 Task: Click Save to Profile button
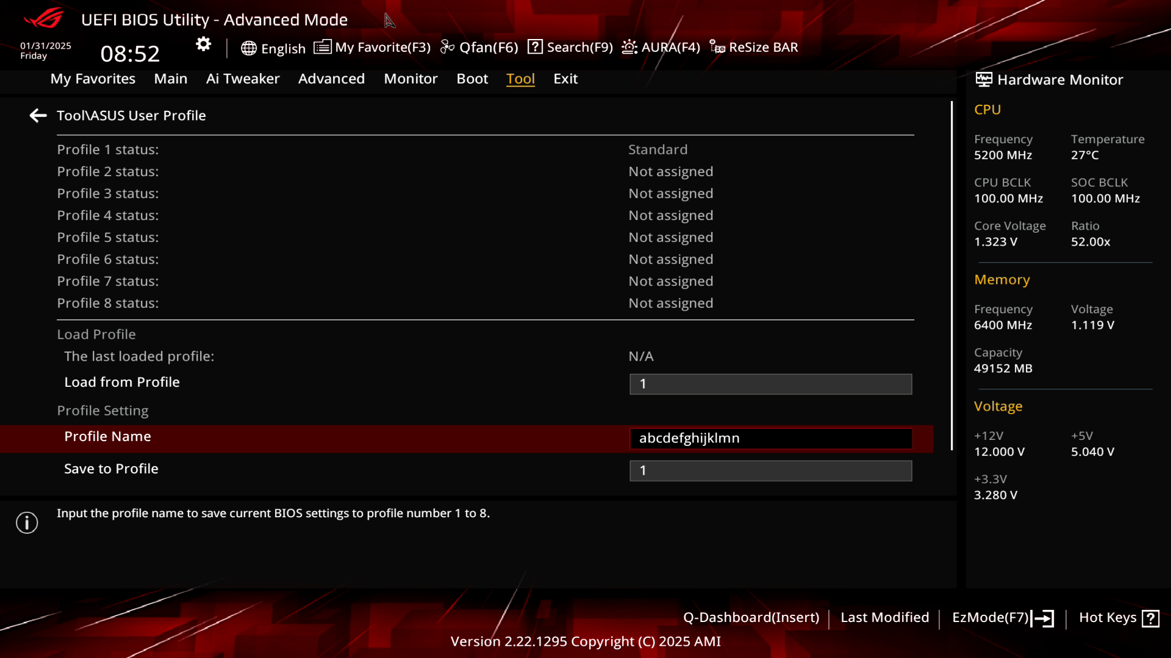pos(111,469)
